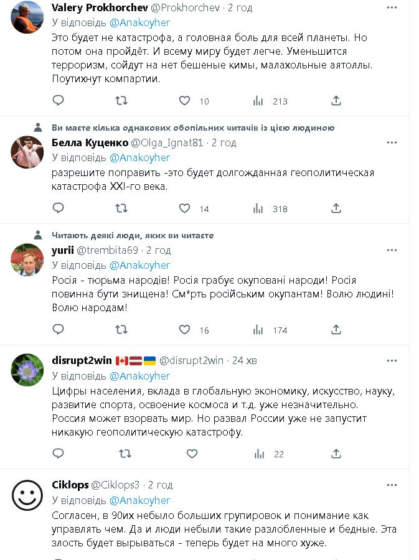Like yurii's tweet with 16 likes
The image size is (419, 560).
[184, 330]
